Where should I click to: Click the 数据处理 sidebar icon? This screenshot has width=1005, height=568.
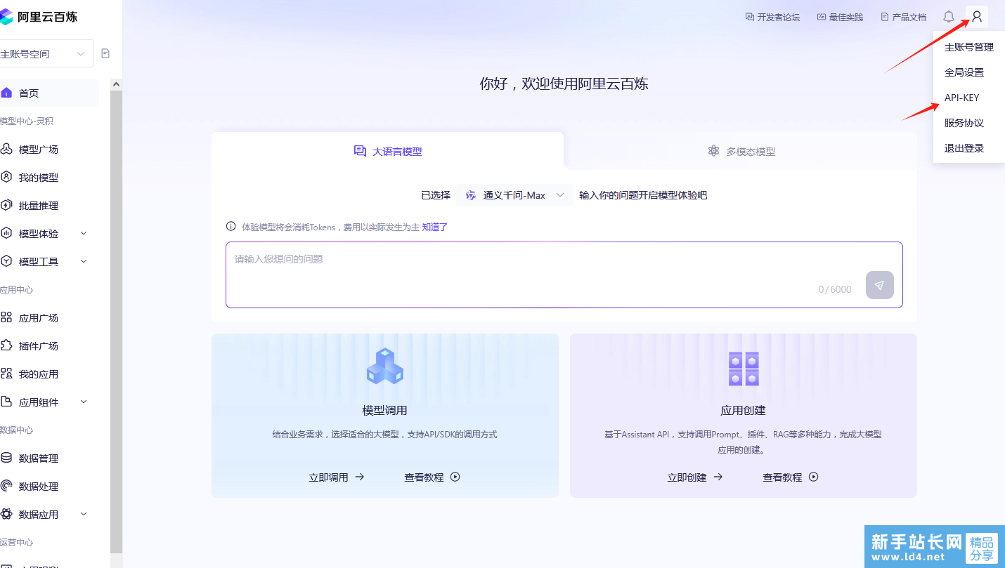[6, 486]
